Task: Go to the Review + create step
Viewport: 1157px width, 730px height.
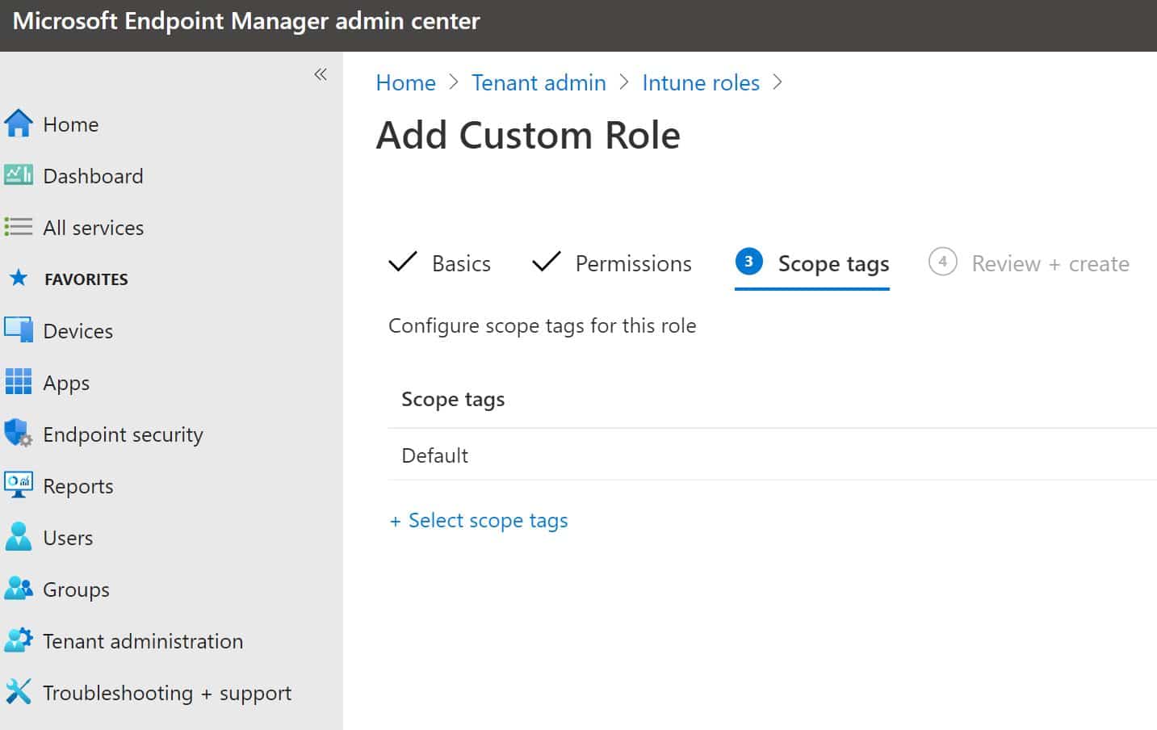Action: pyautogui.click(x=1050, y=262)
